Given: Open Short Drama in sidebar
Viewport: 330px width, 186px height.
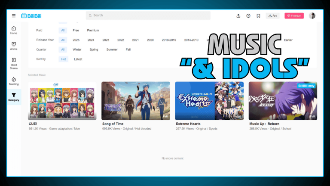Looking at the screenshot, I should (14, 63).
